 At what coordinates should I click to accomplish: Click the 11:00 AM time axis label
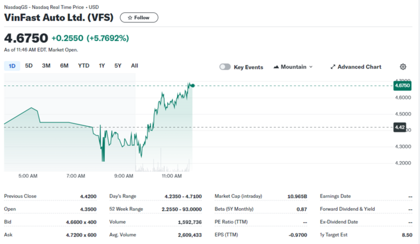(172, 176)
